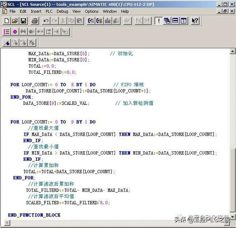Viewport: 236px width, 228px height.
Task: Click the vertical scrollbar thumb
Action: pyautogui.click(x=233, y=180)
